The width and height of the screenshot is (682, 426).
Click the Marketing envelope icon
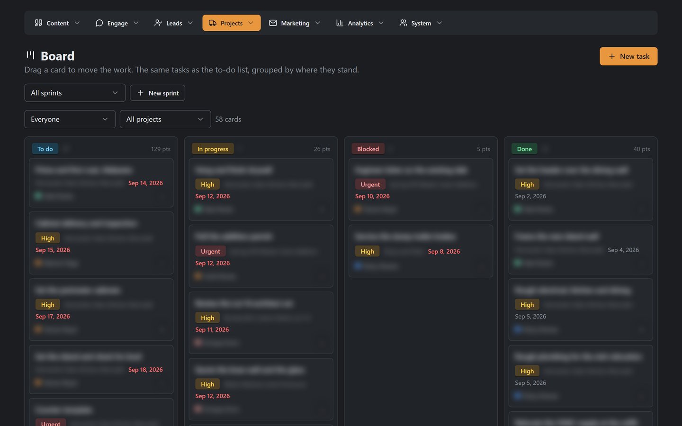[x=273, y=23]
